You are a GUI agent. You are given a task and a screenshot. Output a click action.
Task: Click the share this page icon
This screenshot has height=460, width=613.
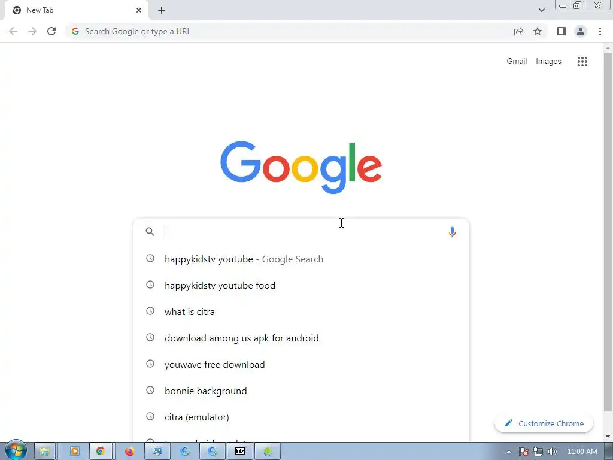518,31
